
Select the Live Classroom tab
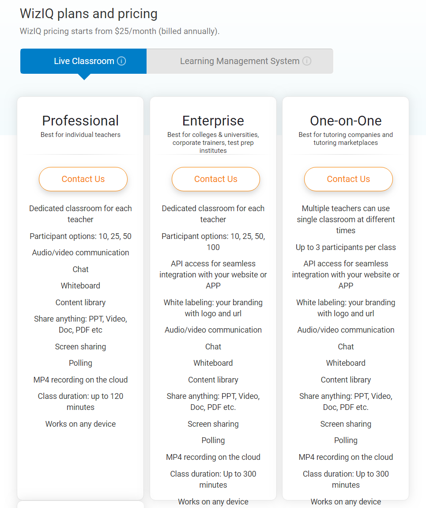pyautogui.click(x=83, y=61)
